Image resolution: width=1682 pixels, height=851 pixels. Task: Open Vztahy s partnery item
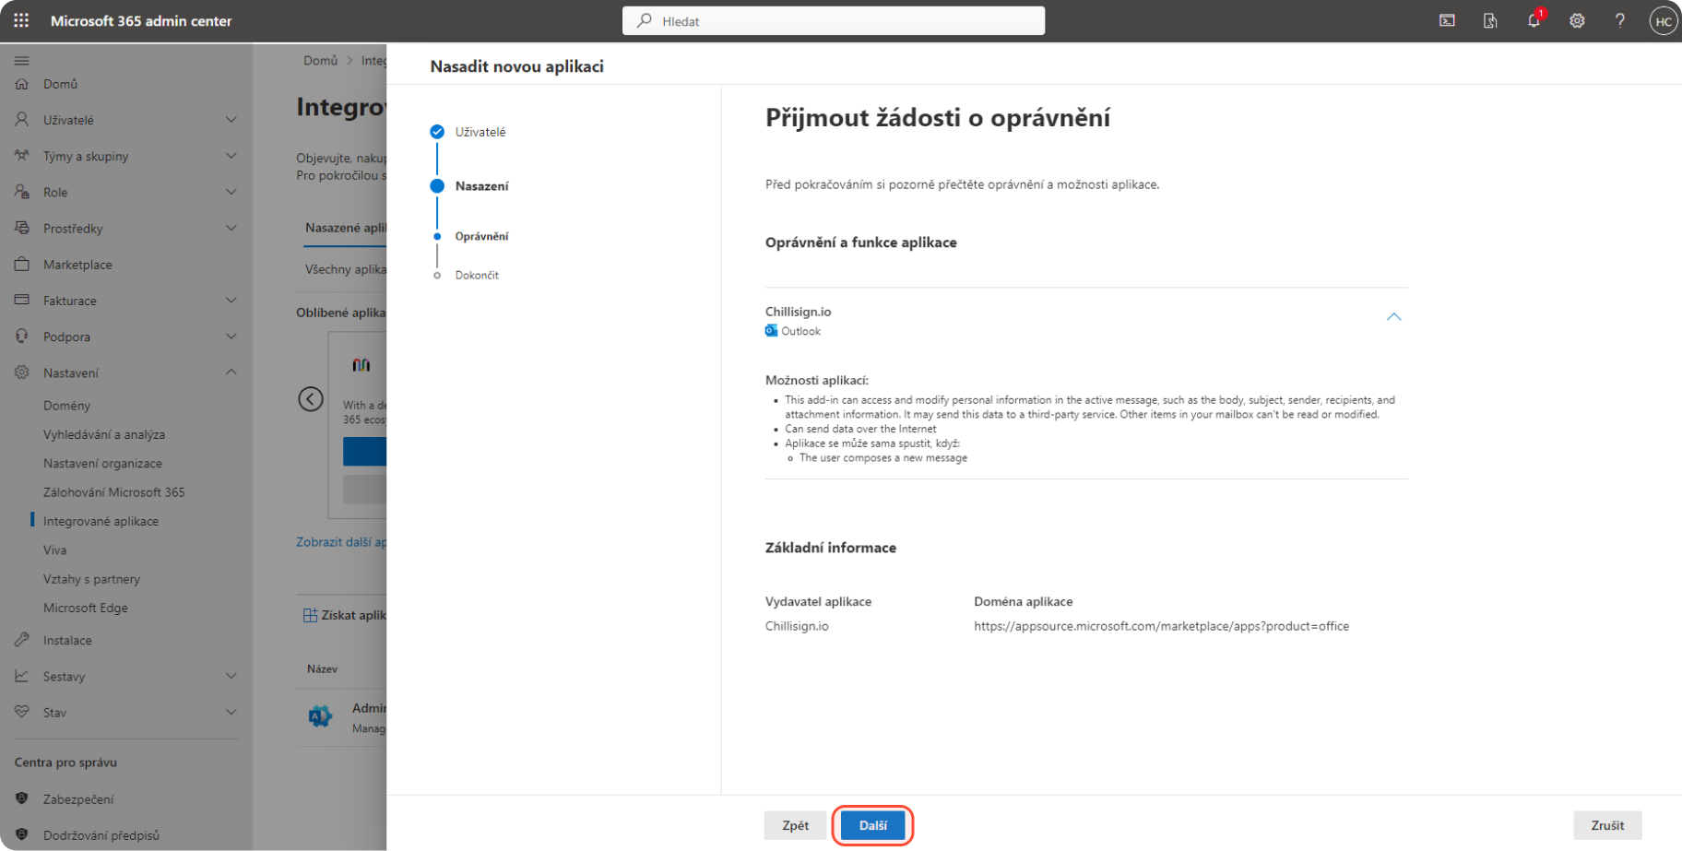tap(91, 579)
